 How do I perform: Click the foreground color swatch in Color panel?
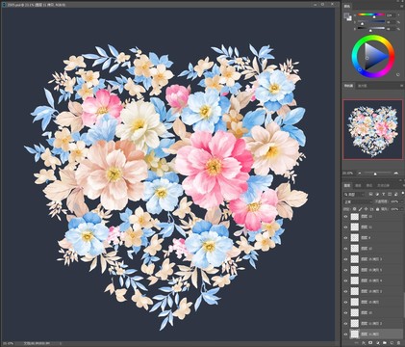coord(345,14)
